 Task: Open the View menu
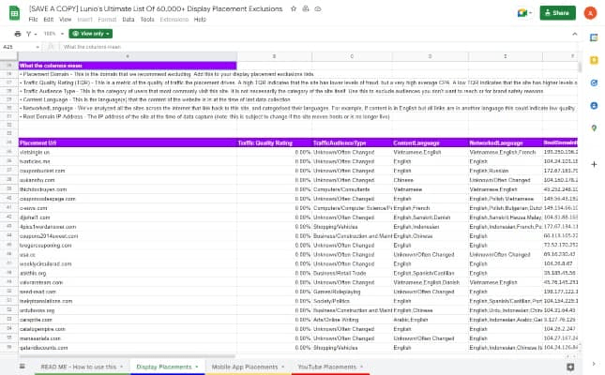(x=66, y=20)
